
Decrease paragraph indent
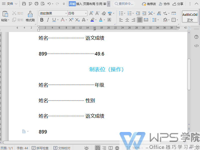pyautogui.click(x=138, y=13)
